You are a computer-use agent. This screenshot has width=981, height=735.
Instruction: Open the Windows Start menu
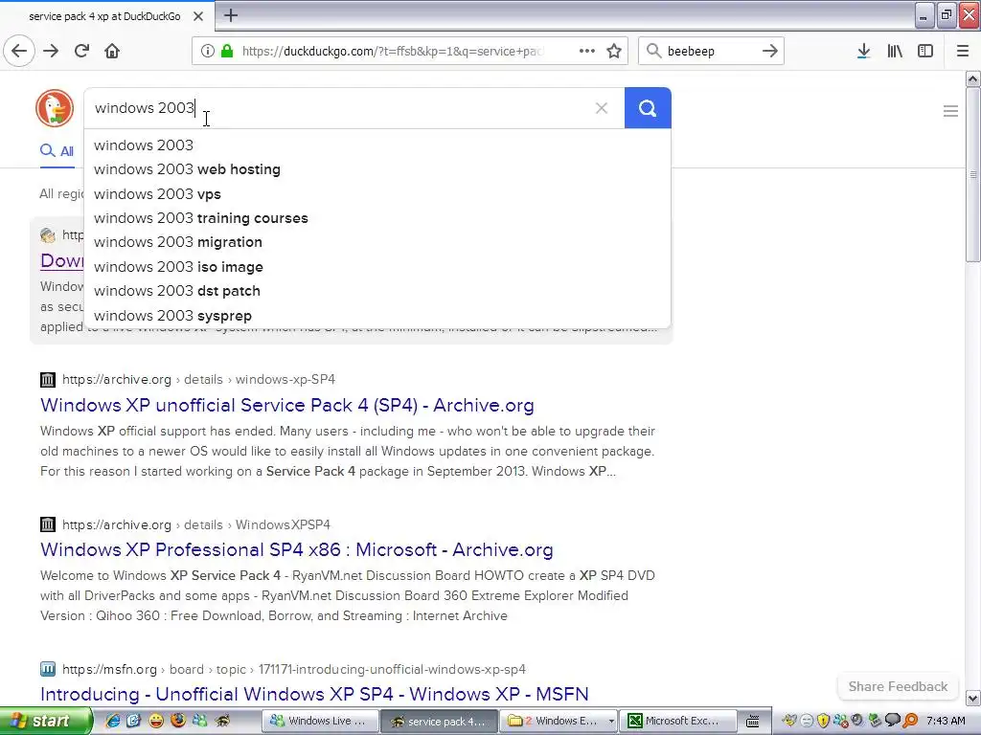pos(45,722)
